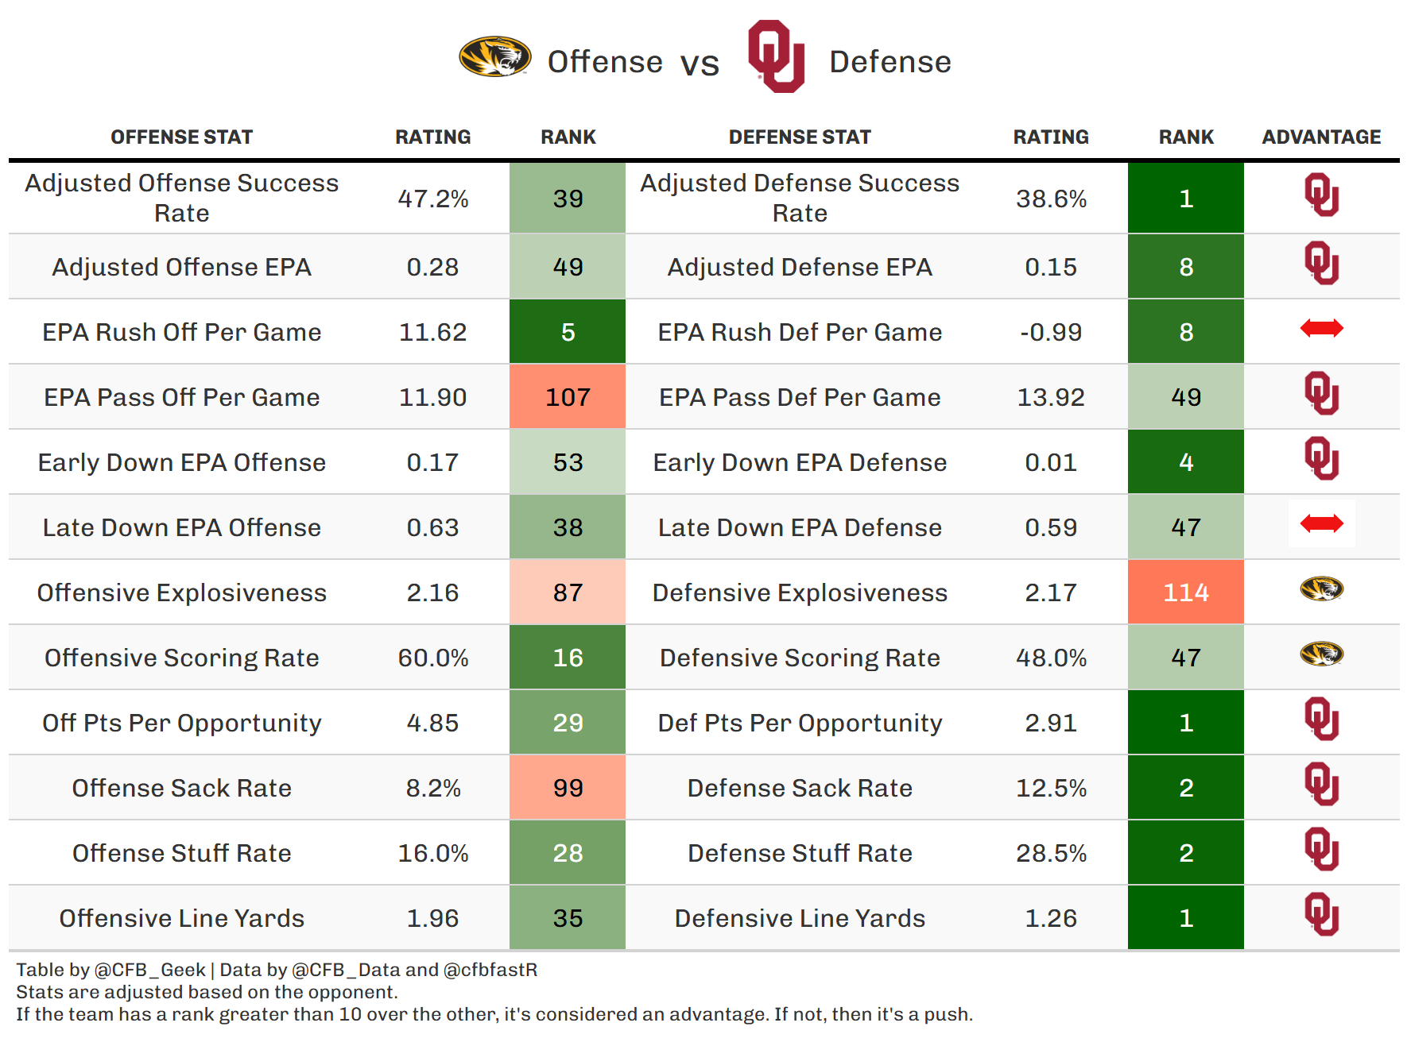Click Oklahoma advantage icon in EPA Pass row
This screenshot has width=1407, height=1042.
point(1321,393)
